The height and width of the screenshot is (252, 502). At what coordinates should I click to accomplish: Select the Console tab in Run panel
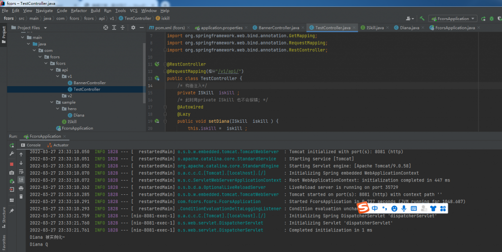coord(31,145)
